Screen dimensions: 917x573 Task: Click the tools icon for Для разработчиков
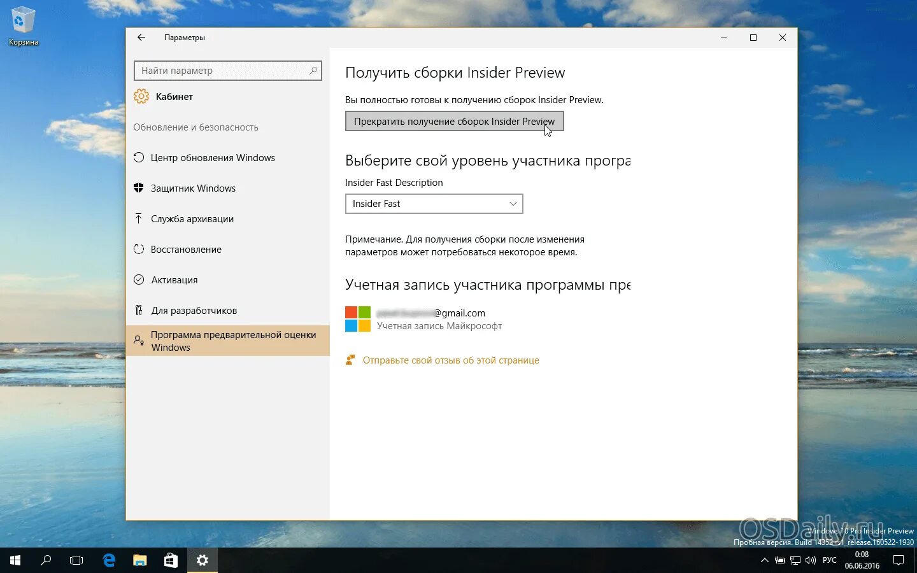pyautogui.click(x=139, y=310)
